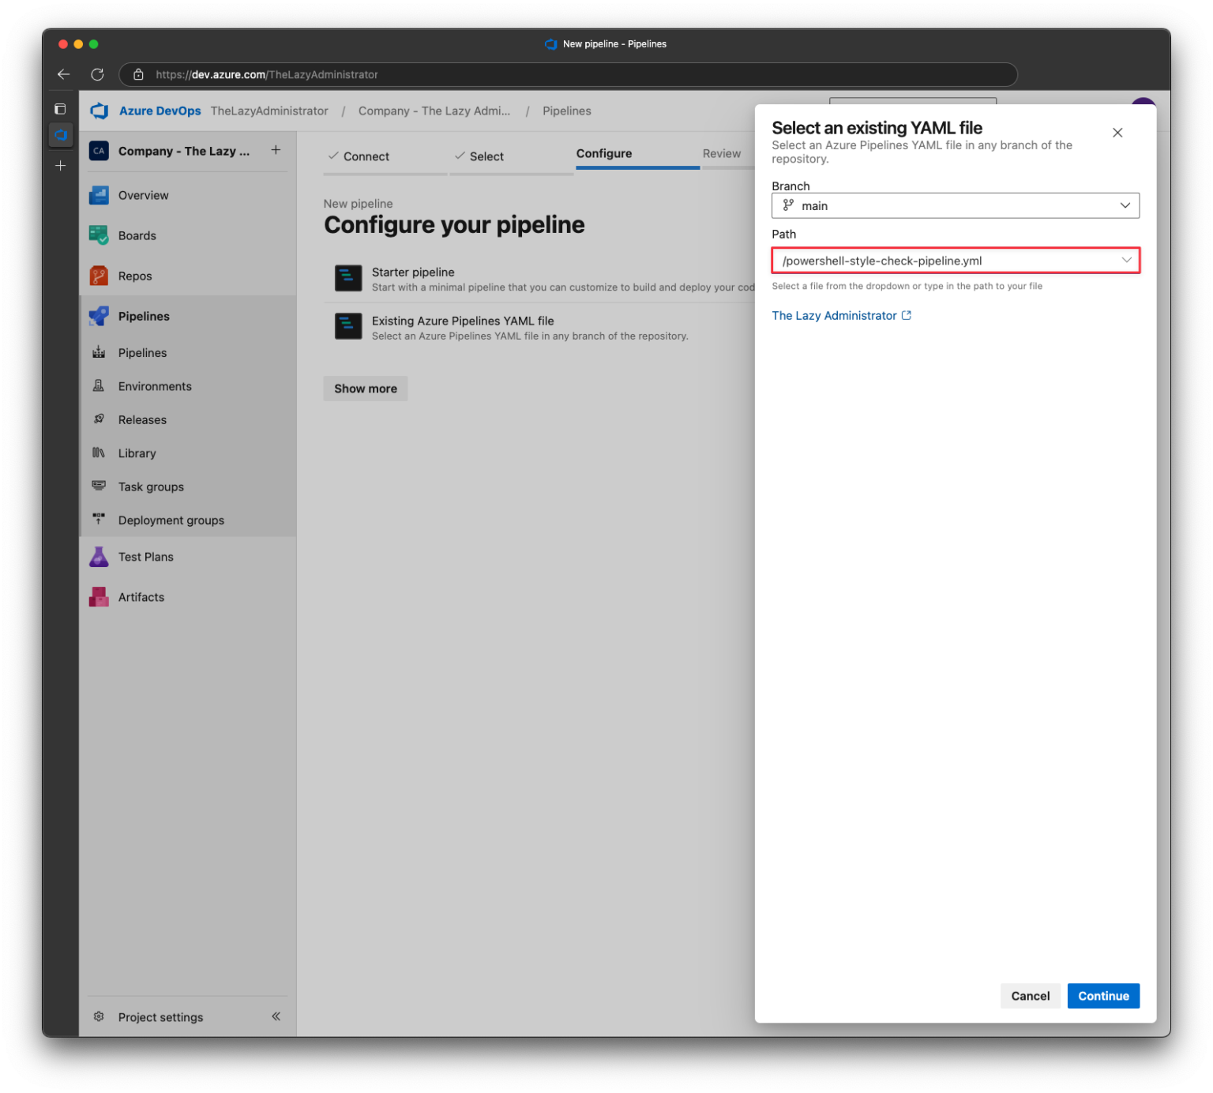This screenshot has height=1093, width=1213.
Task: Click the lock site info icon
Action: click(x=138, y=74)
